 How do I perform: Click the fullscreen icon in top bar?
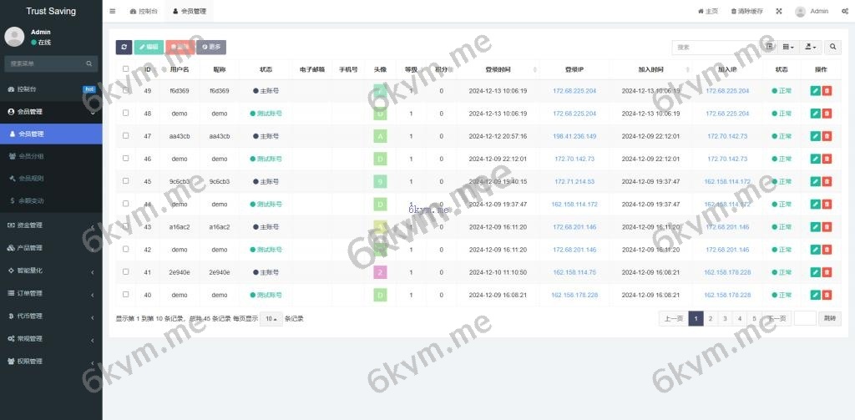[x=779, y=12]
